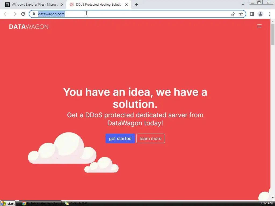Minimize the browser window
Screen dimensions: 275x206
[252, 2]
